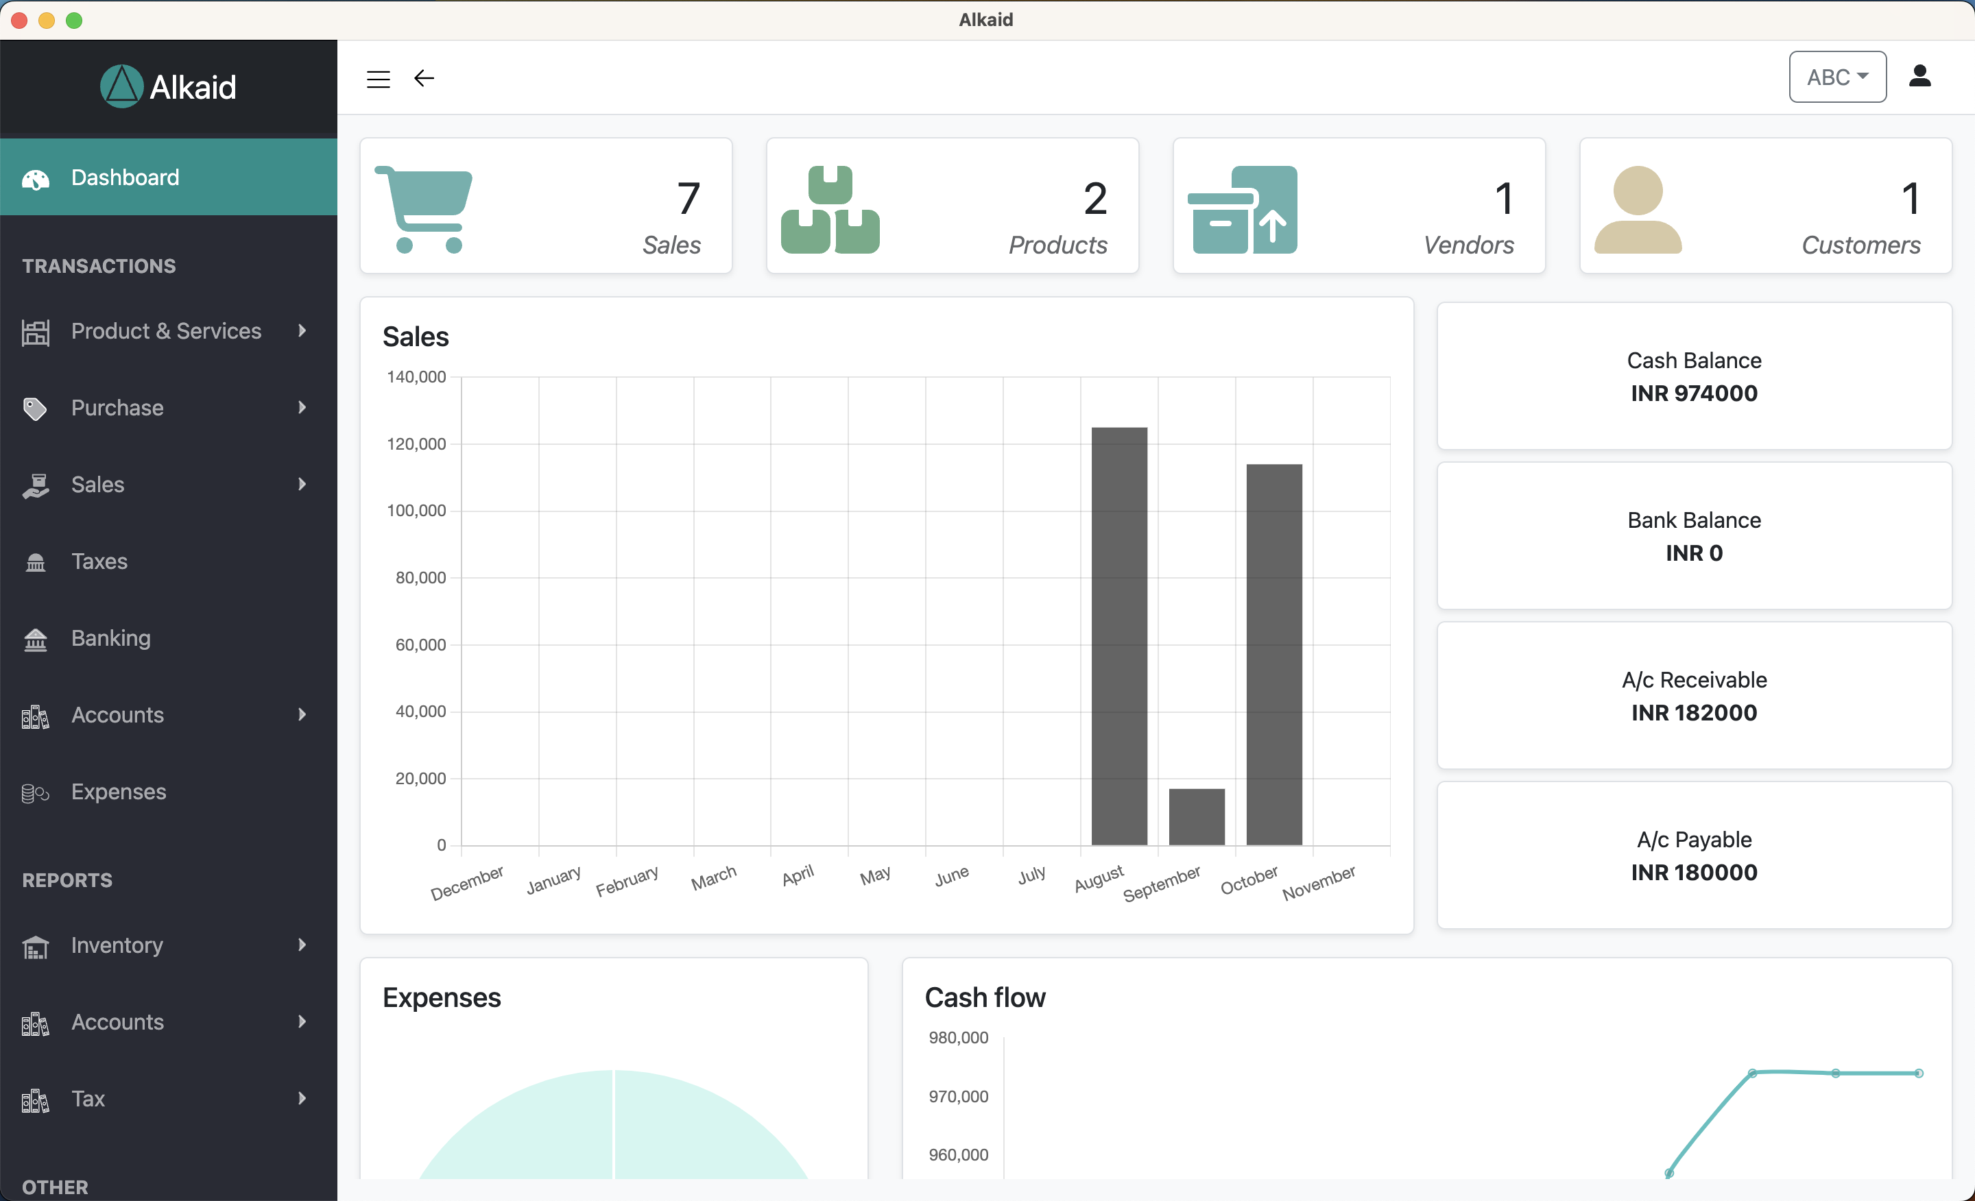The width and height of the screenshot is (1975, 1201).
Task: Expand the Inventory reports arrow
Action: point(302,945)
